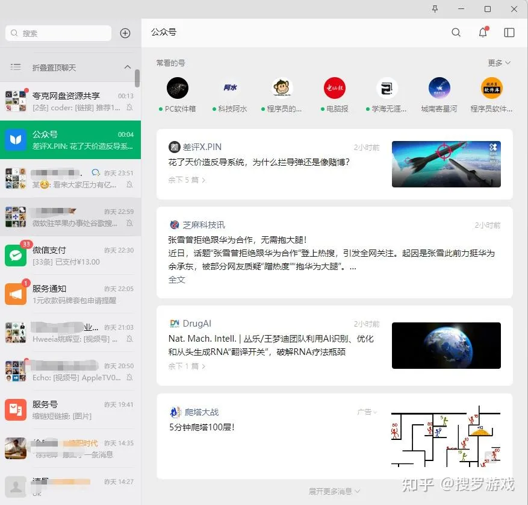528x505 pixels.
Task: Open 学海无涯 account avatar
Action: pos(387,88)
